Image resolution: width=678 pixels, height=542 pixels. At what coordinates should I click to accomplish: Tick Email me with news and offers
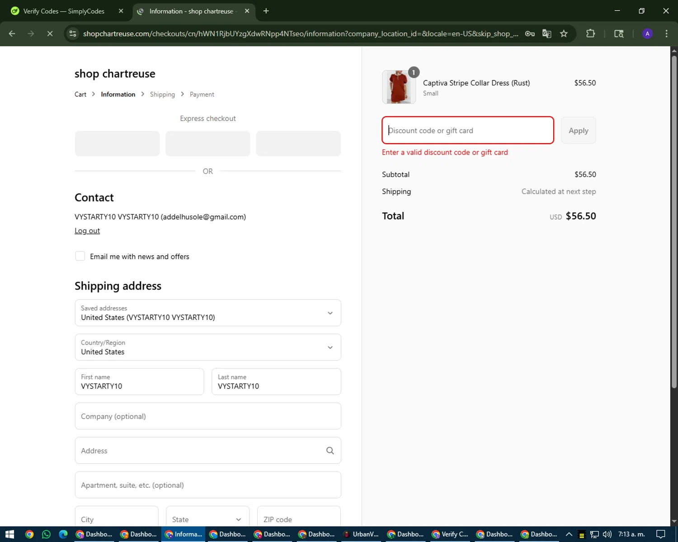80,256
